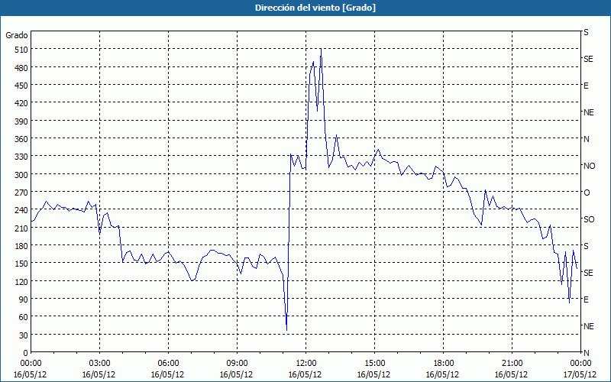This screenshot has width=611, height=382.
Task: Select the 480 degree axis label
Action: pos(21,68)
